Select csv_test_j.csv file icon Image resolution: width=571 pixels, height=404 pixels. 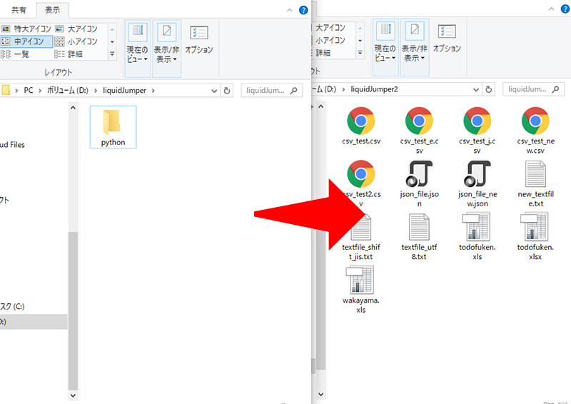477,121
